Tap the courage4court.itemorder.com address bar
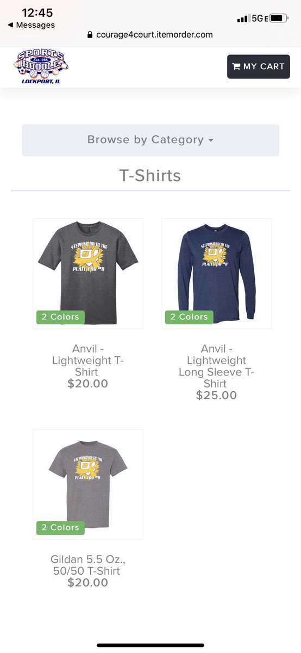Image resolution: width=301 pixels, height=653 pixels. (150, 35)
